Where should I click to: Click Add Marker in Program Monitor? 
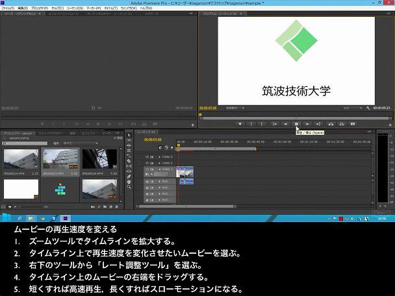click(x=240, y=124)
